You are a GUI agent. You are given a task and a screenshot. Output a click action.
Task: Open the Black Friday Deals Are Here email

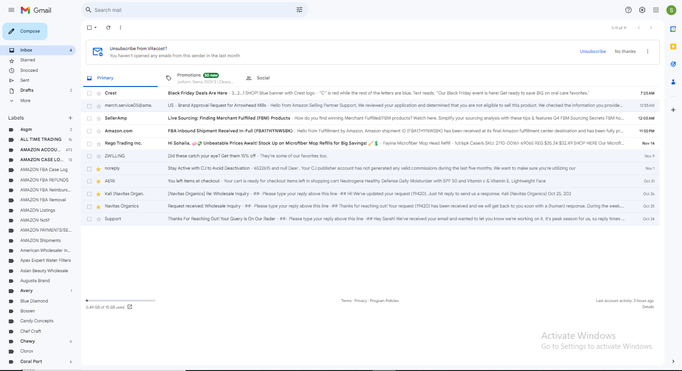pyautogui.click(x=370, y=94)
